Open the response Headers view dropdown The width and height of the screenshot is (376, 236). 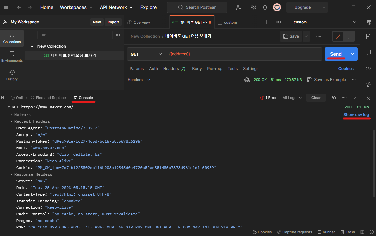[139, 80]
